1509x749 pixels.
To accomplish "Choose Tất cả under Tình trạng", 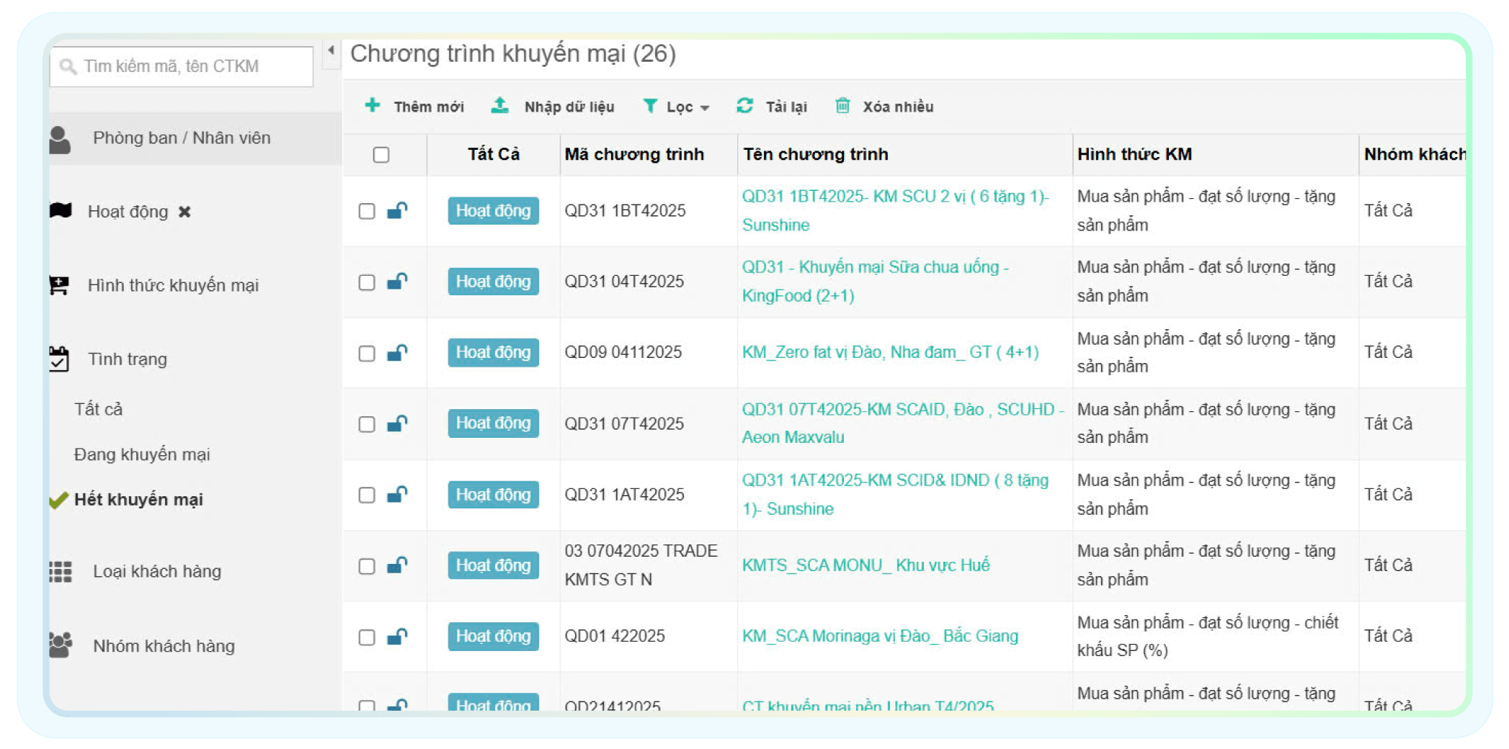I will (99, 409).
